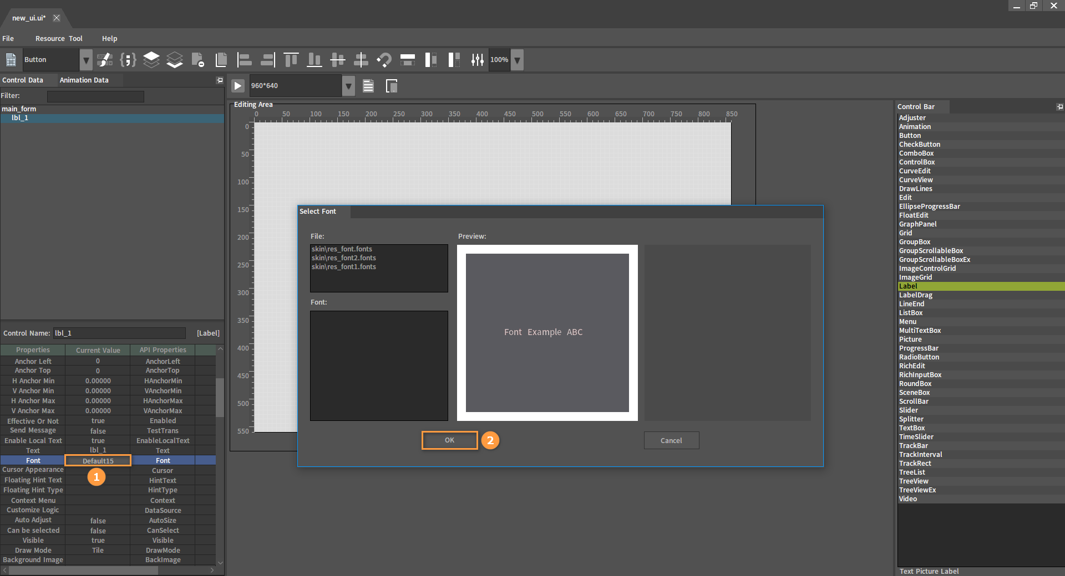Close the new_ui.ui tab

pyautogui.click(x=57, y=18)
